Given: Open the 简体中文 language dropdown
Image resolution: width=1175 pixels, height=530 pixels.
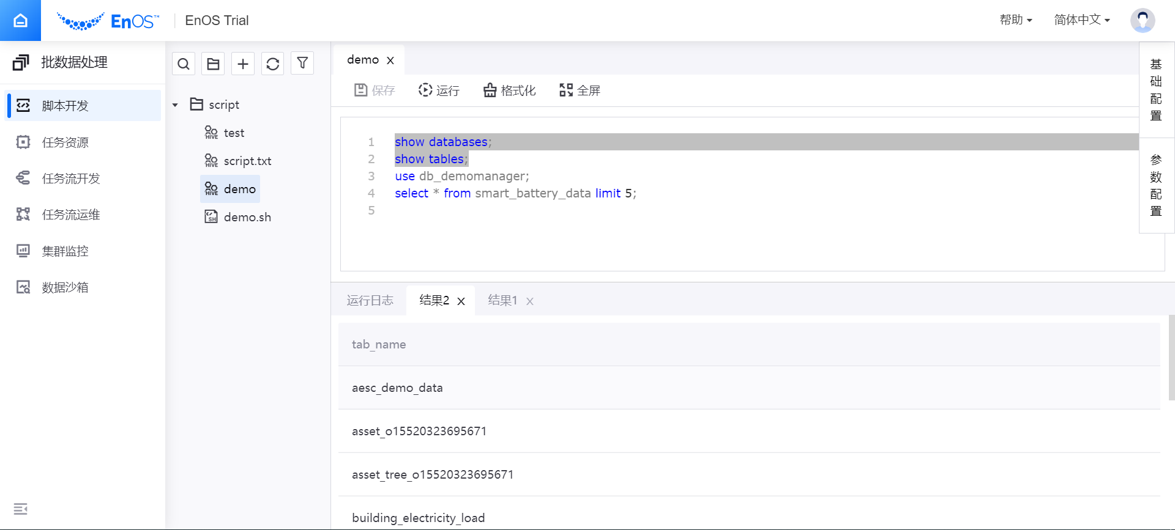Looking at the screenshot, I should coord(1081,20).
